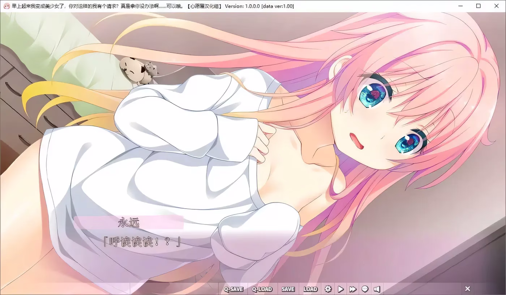506x295 pixels.
Task: Click the speaker name plate 永远
Action: click(x=129, y=223)
